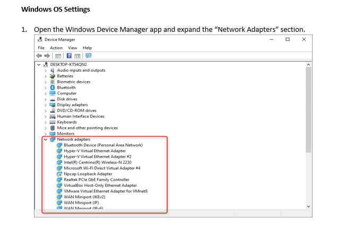This screenshot has height=227, width=337.
Task: Click the Biometric devices fingerprint icon
Action: [x=52, y=82]
